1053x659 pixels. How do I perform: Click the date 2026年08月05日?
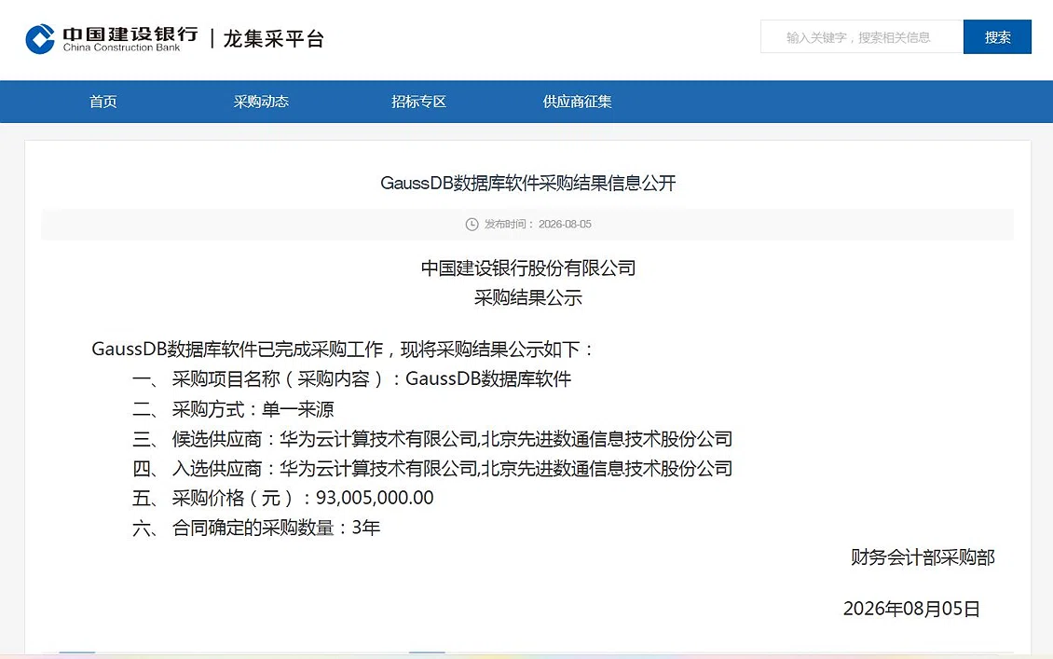pos(912,609)
